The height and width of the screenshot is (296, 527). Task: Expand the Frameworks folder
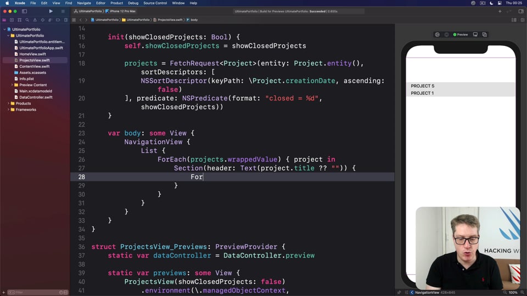click(8, 110)
